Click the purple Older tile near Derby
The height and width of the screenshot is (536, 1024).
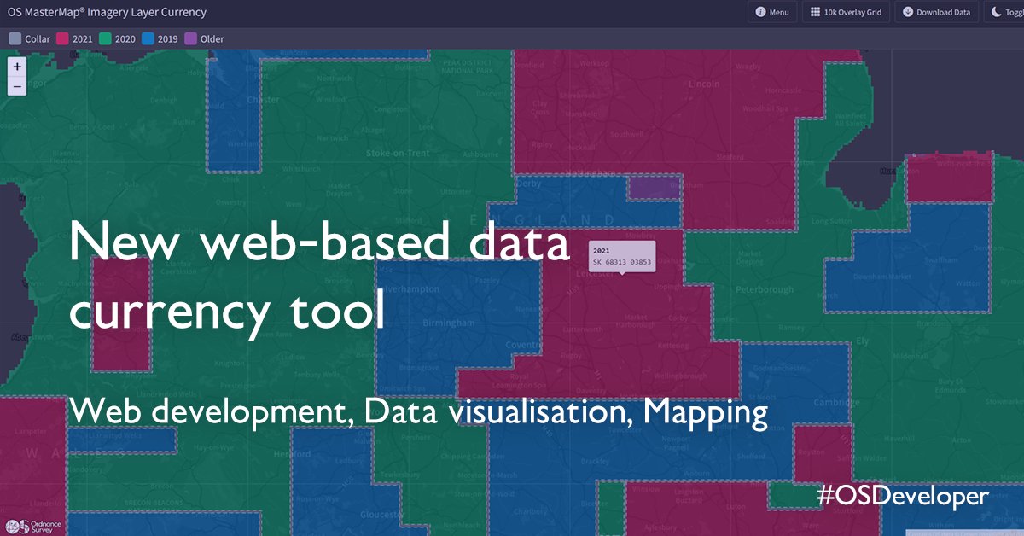pyautogui.click(x=655, y=188)
